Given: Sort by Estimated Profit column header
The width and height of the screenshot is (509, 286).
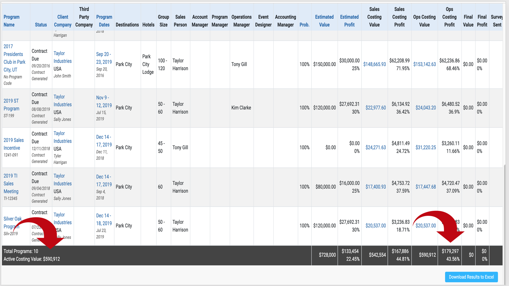Looking at the screenshot, I should (349, 21).
